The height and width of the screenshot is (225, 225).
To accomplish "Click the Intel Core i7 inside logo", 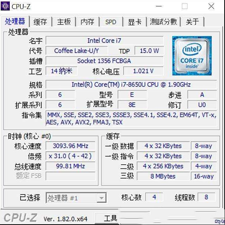I will coord(192,55).
